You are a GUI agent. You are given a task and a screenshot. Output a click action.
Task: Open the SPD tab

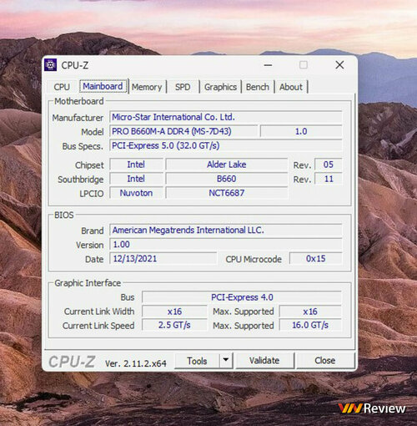pos(183,87)
